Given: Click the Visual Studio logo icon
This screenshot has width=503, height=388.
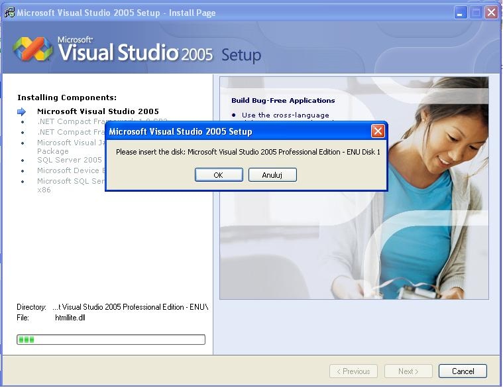Looking at the screenshot, I should [x=32, y=49].
